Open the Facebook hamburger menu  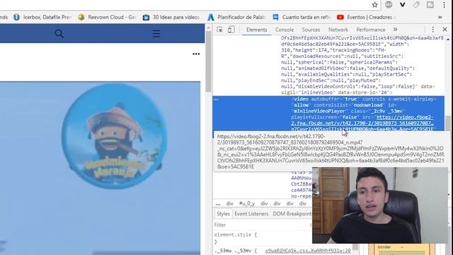click(156, 33)
